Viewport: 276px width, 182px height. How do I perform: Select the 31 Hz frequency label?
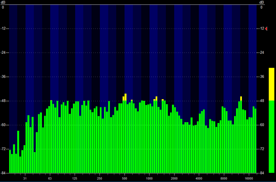click(x=25, y=178)
